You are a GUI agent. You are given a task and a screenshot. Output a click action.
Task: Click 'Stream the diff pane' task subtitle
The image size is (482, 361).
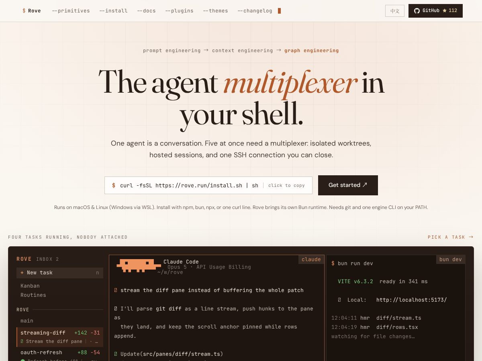(54, 341)
